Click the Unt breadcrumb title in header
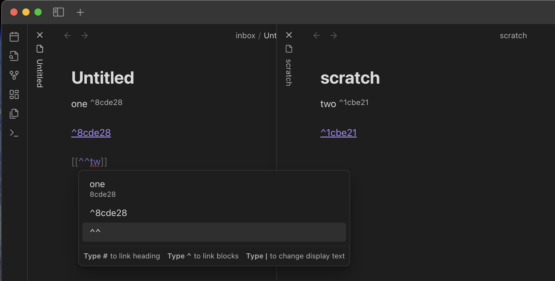The image size is (555, 281). pos(270,36)
